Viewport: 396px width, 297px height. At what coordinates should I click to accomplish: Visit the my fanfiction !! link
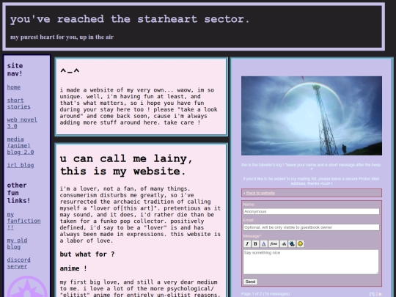[23, 221]
